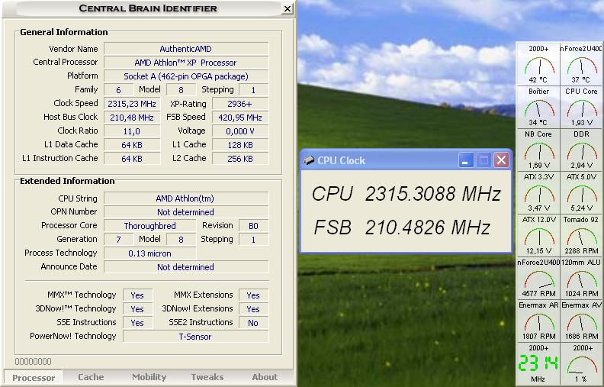Select the ATX 3.3V gauge
Image resolution: width=604 pixels, height=387 pixels.
click(538, 192)
